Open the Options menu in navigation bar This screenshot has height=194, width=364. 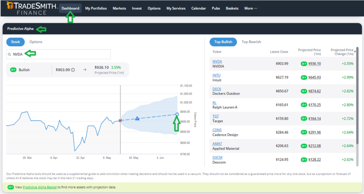[154, 8]
